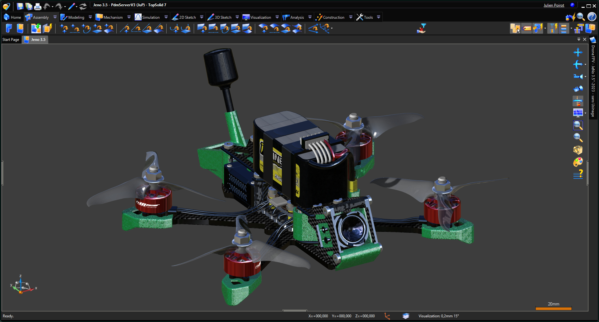
Task: Click the textured cube rendering icon
Action: [578, 150]
